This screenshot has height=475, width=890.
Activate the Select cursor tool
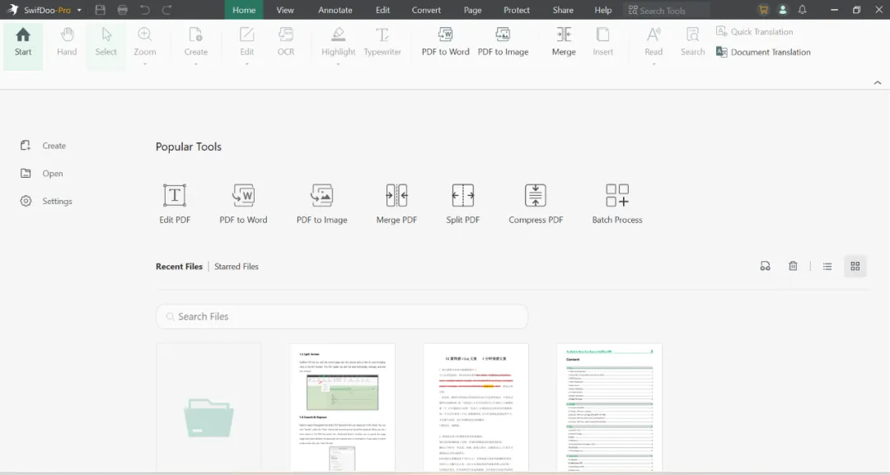click(106, 43)
